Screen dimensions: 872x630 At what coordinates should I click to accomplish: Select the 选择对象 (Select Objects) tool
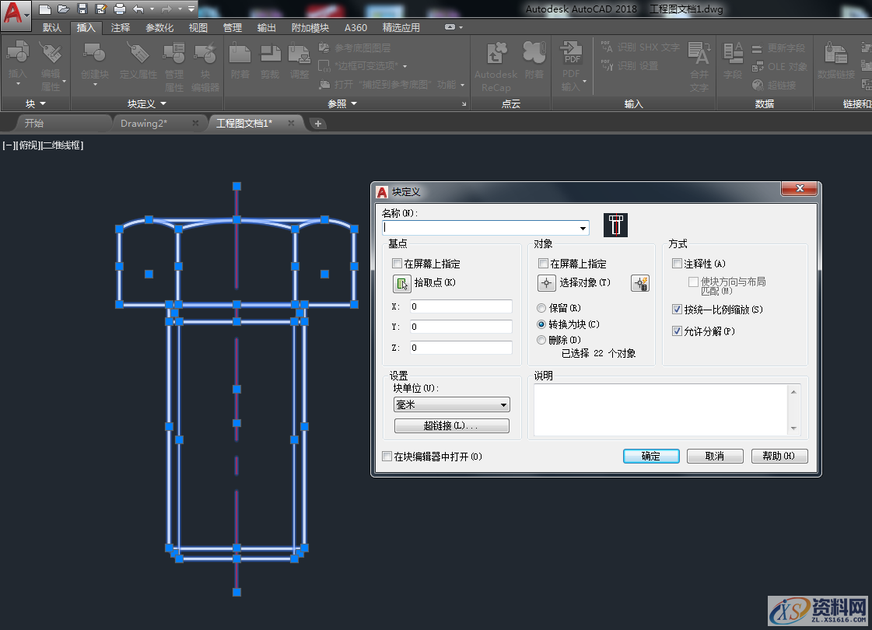[548, 283]
